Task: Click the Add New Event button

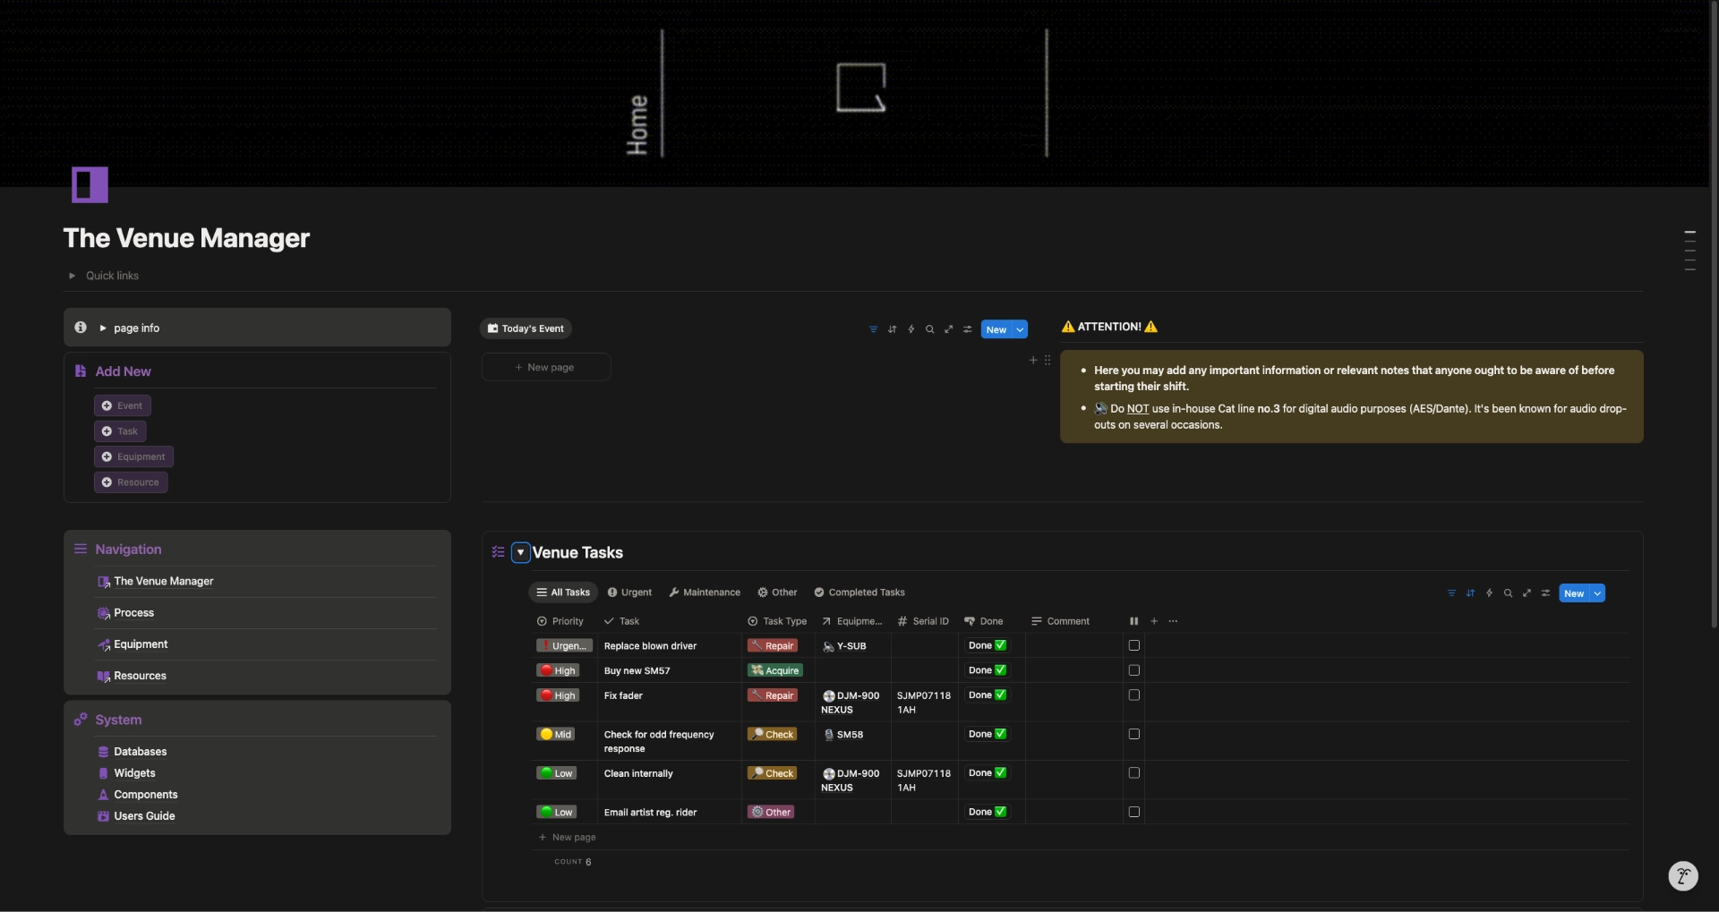Action: [123, 405]
